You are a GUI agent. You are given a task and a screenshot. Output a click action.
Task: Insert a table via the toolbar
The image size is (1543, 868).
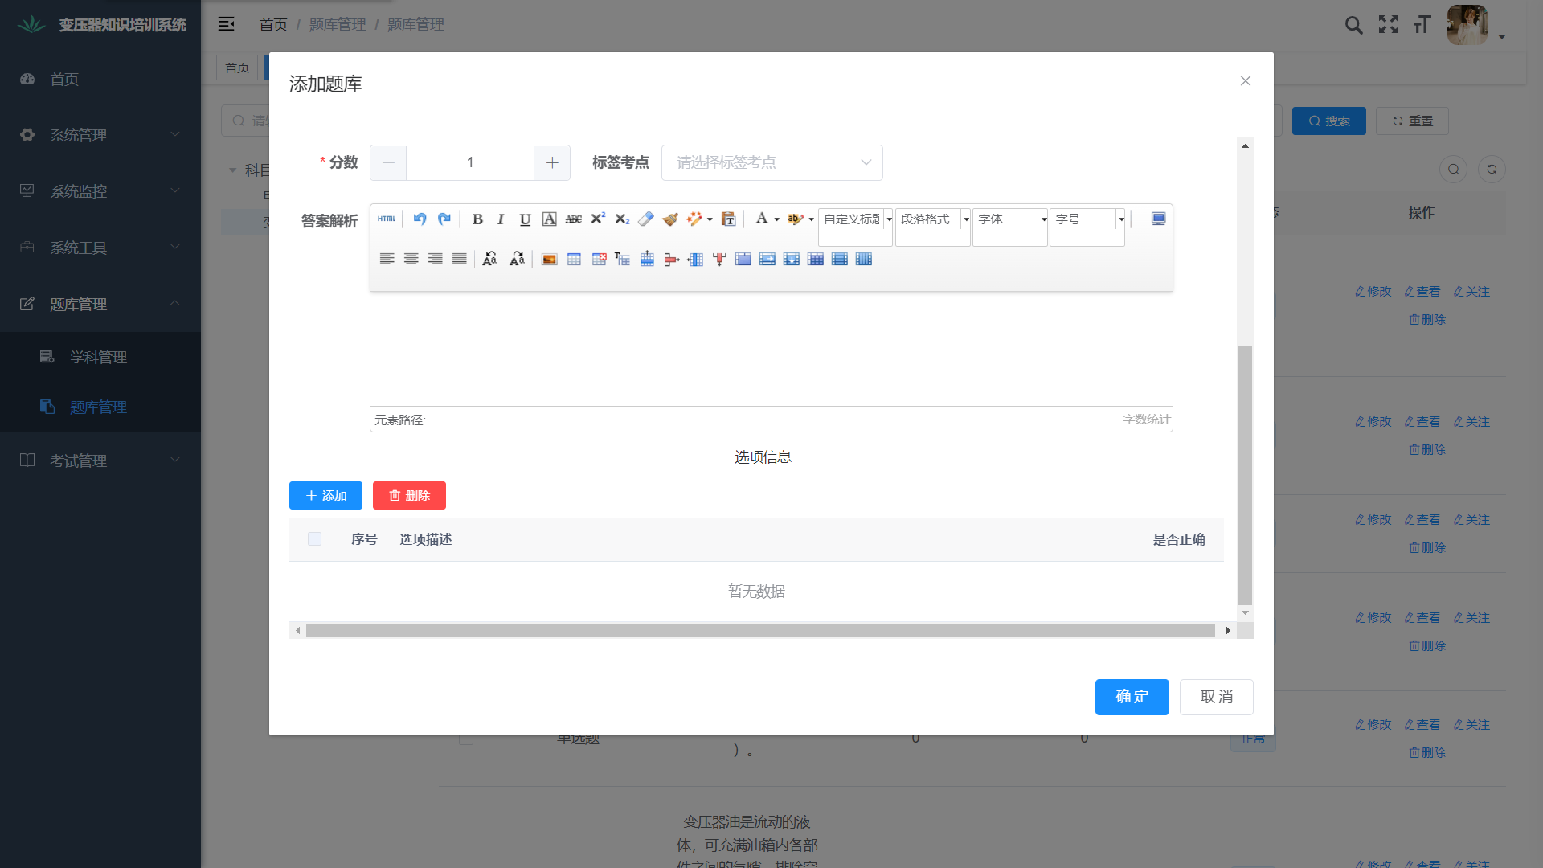click(574, 259)
